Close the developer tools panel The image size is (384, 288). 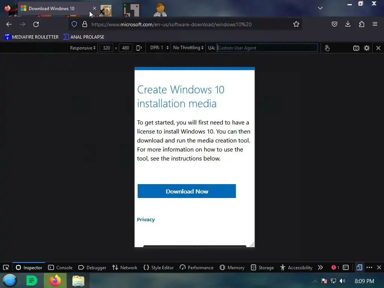(379, 267)
